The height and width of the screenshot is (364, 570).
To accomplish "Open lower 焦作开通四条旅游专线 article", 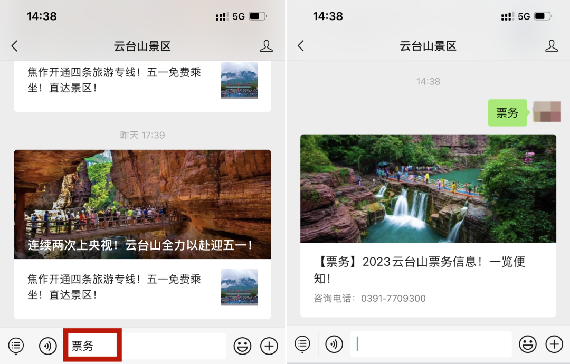I will coord(115,287).
